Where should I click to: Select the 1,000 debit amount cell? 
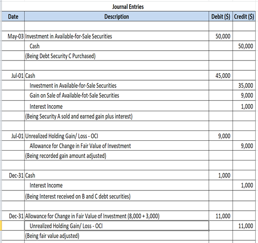221,175
